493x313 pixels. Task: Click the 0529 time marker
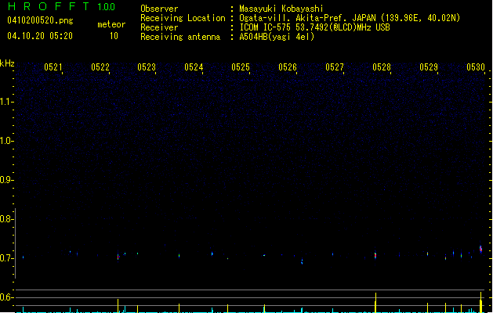pos(429,67)
